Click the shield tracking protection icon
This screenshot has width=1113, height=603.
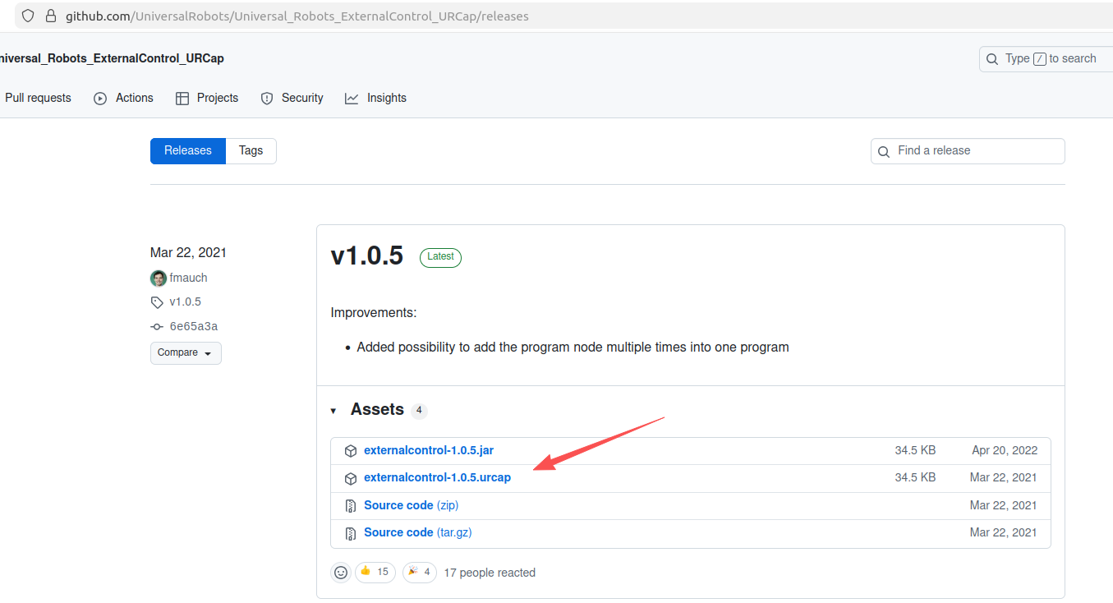28,16
